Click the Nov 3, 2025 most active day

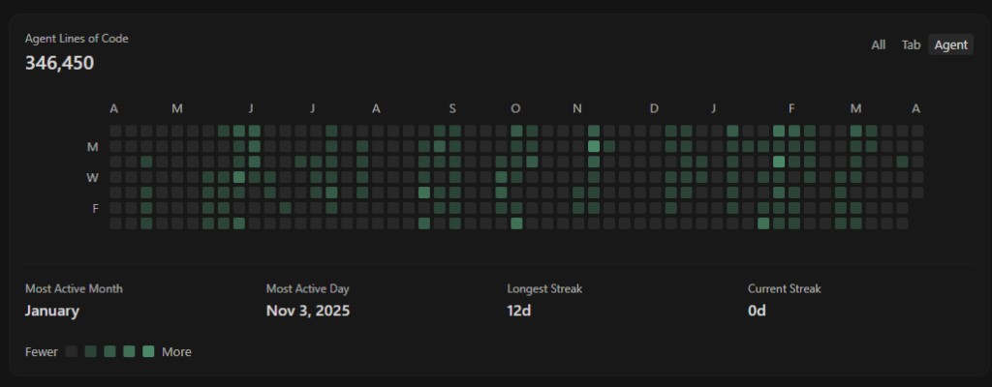307,311
